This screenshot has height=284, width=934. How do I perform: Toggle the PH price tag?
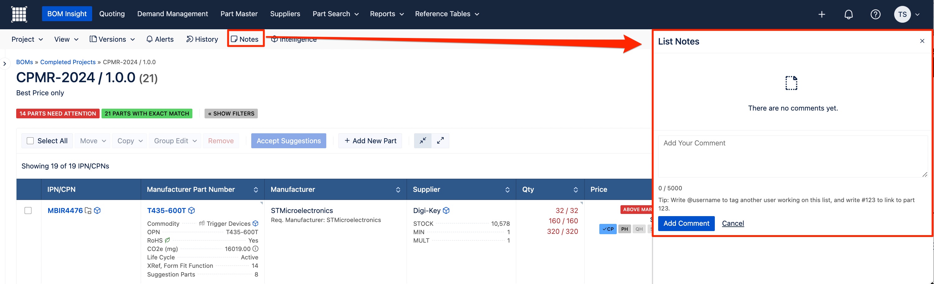tap(624, 229)
